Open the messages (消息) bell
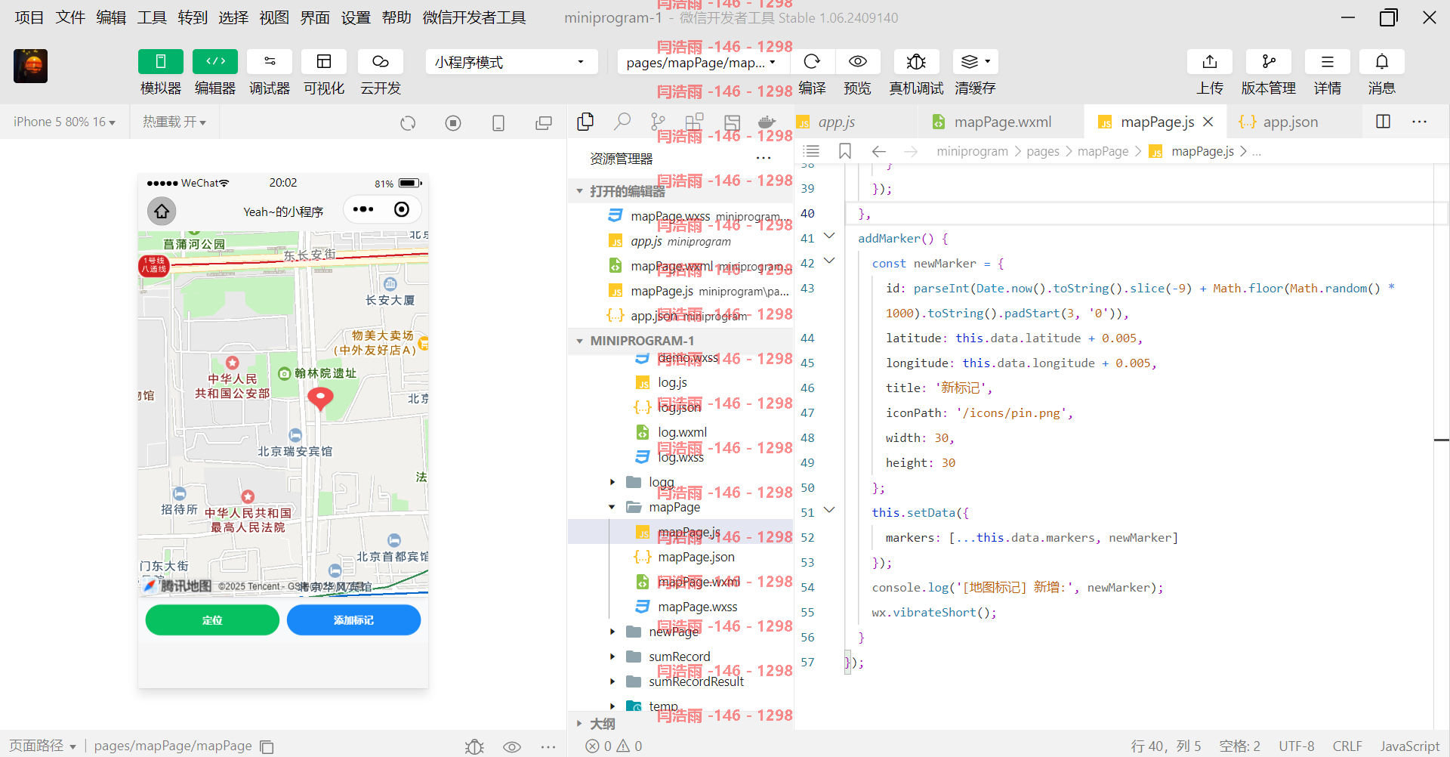This screenshot has width=1450, height=757. pos(1382,62)
